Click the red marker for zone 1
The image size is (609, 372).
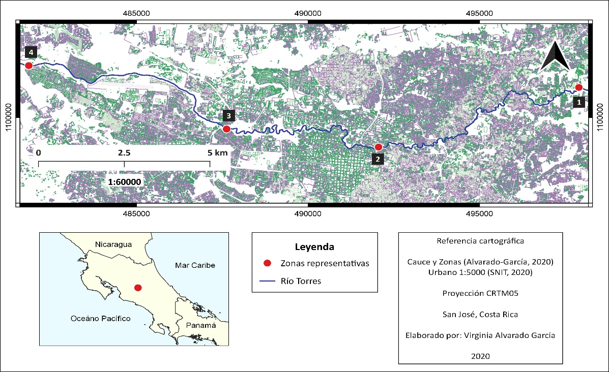[578, 87]
